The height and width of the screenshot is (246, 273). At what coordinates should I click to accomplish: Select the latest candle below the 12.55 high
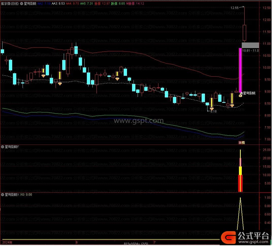(245, 33)
